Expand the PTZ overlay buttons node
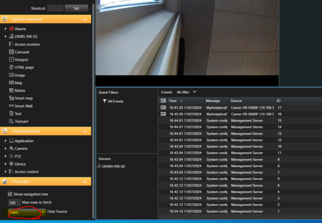 point(5,156)
